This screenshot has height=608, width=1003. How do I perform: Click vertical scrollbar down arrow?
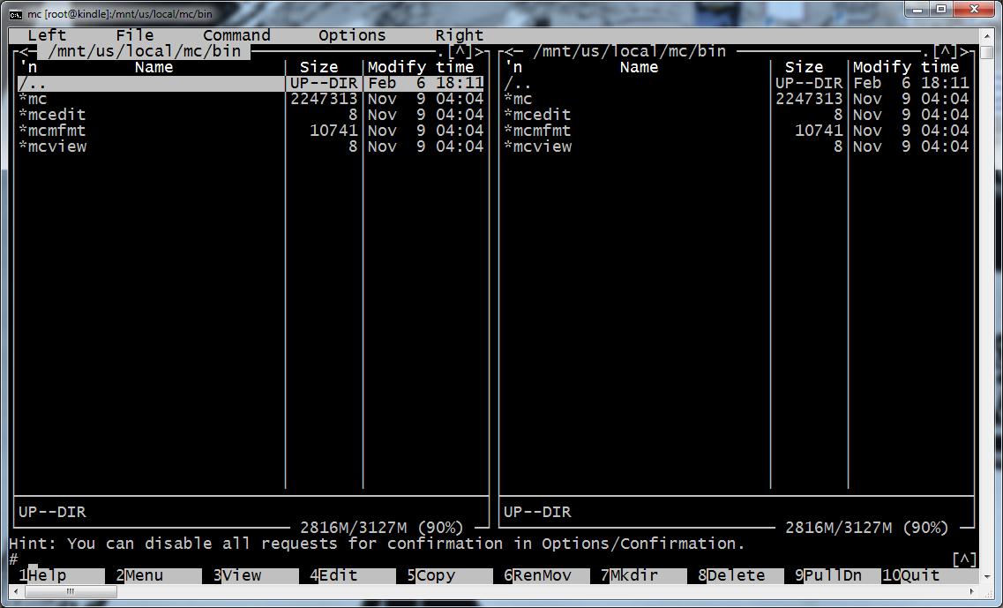tap(987, 577)
